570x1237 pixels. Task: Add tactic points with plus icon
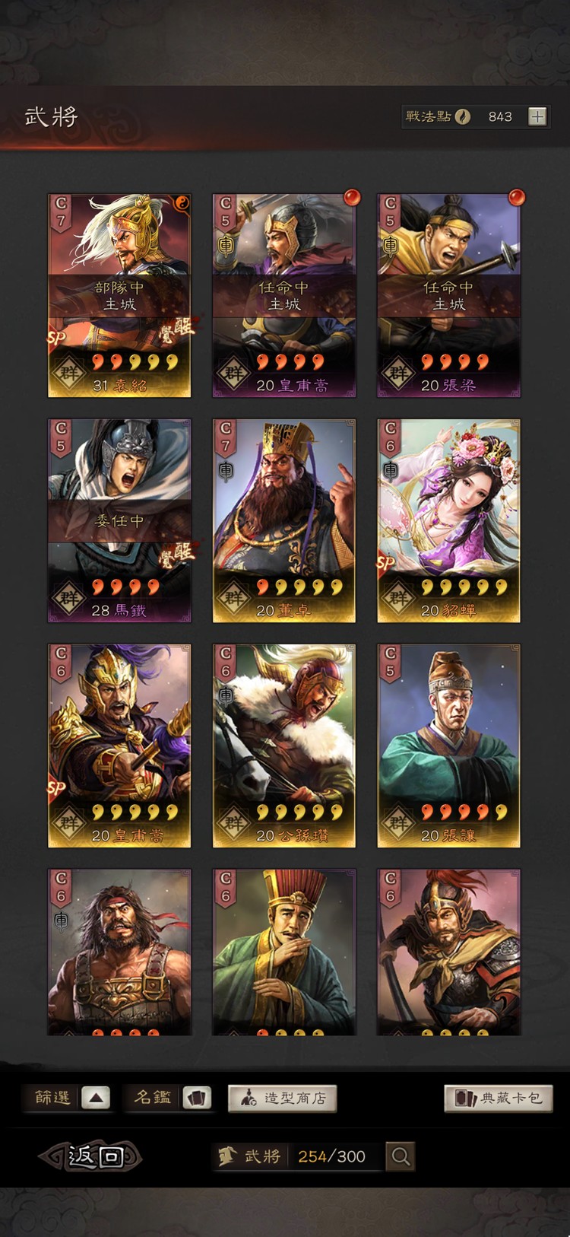[x=537, y=116]
